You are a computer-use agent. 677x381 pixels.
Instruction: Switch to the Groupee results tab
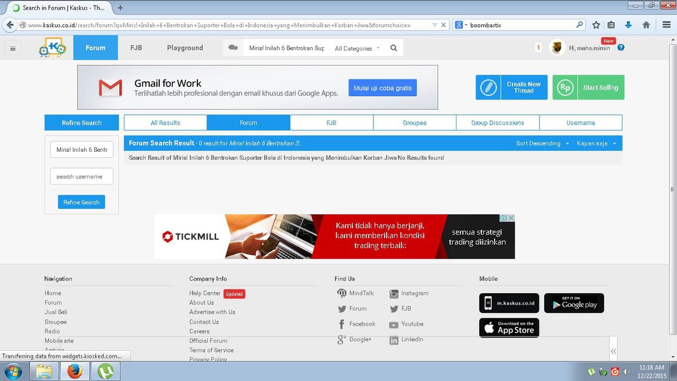tap(415, 123)
